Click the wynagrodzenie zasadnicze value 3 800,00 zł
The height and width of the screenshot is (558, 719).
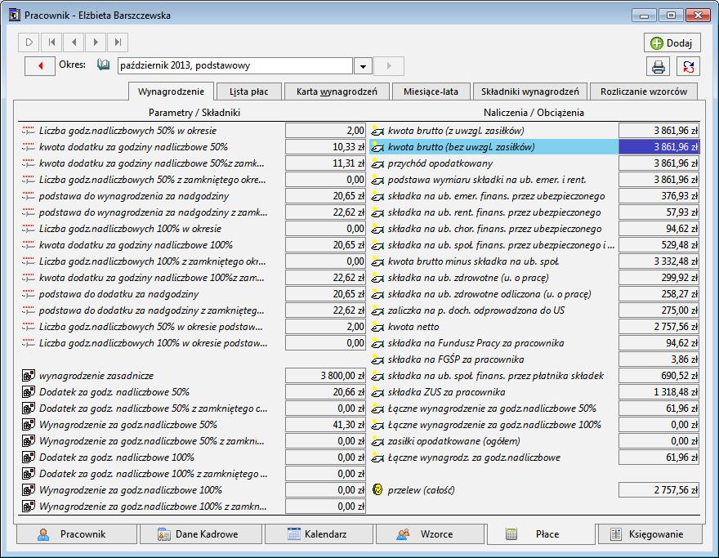point(325,376)
